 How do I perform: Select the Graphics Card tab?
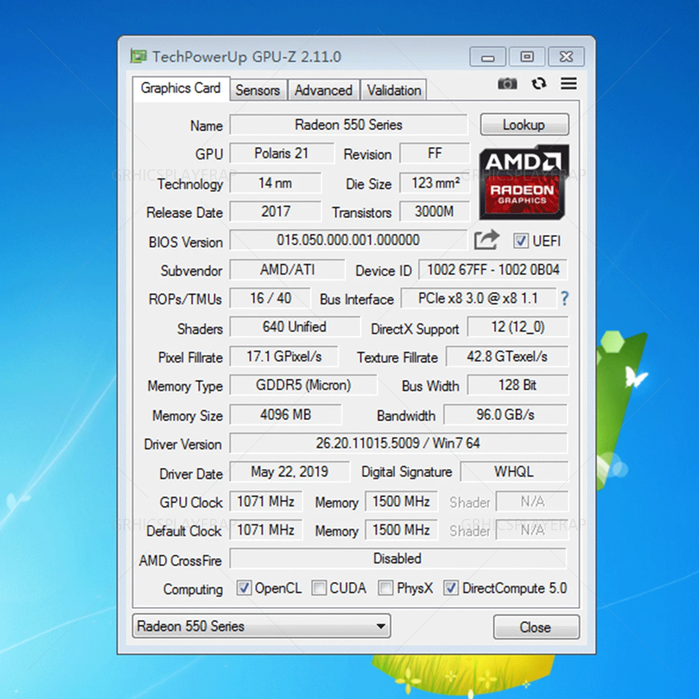(x=181, y=88)
